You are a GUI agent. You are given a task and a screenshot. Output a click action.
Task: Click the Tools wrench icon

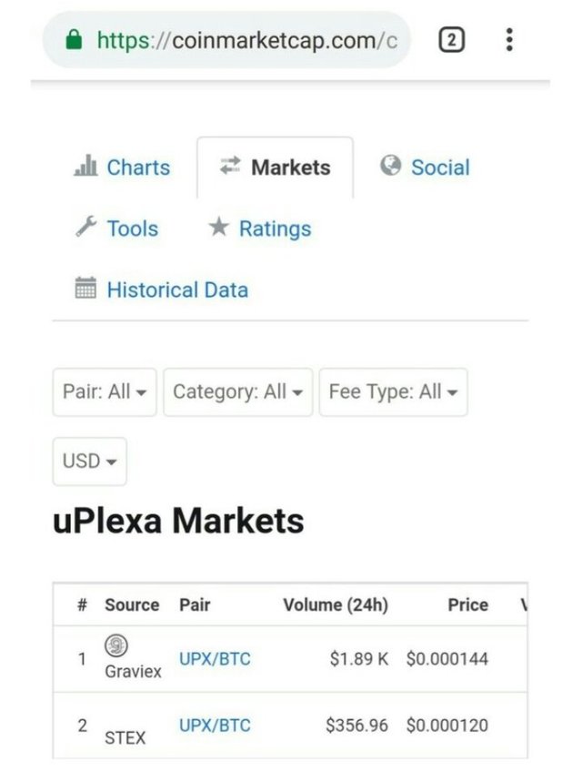click(x=86, y=228)
